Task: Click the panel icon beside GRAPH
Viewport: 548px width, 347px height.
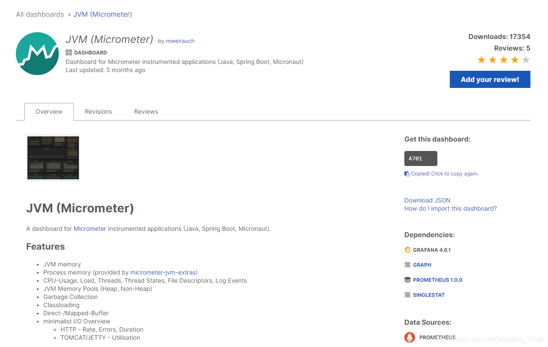Action: 407,265
